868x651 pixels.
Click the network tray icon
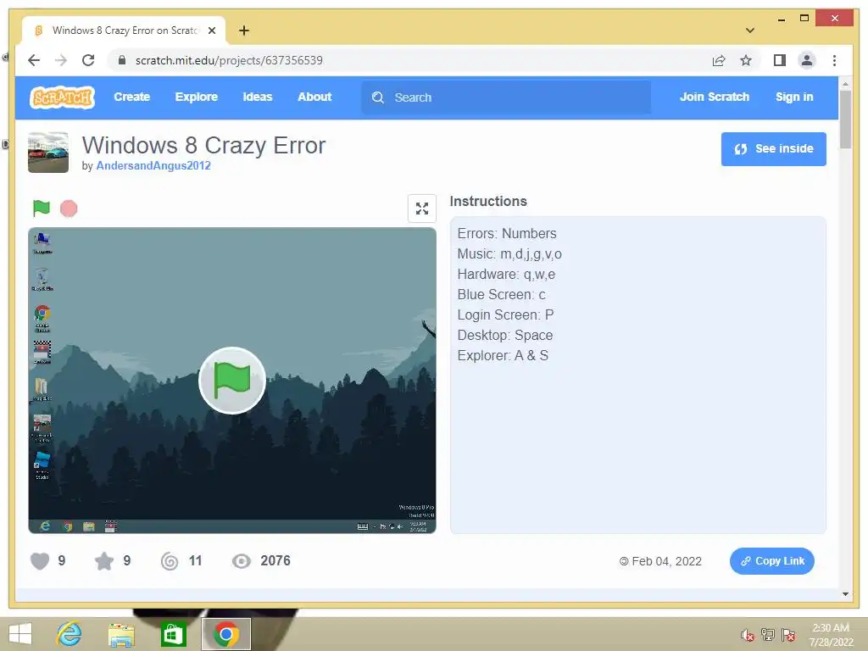768,634
